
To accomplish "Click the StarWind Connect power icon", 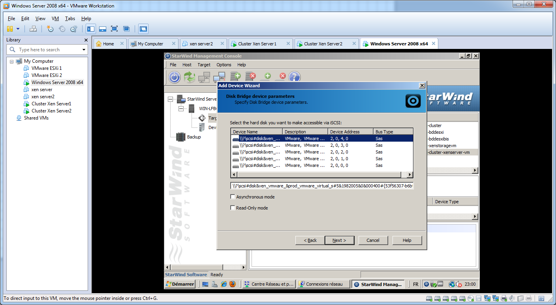I will (174, 77).
